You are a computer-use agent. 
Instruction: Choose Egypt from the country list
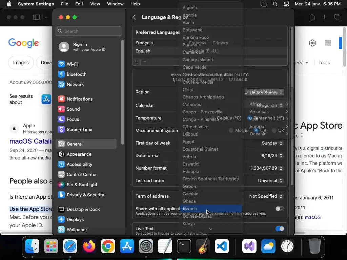tap(210, 142)
